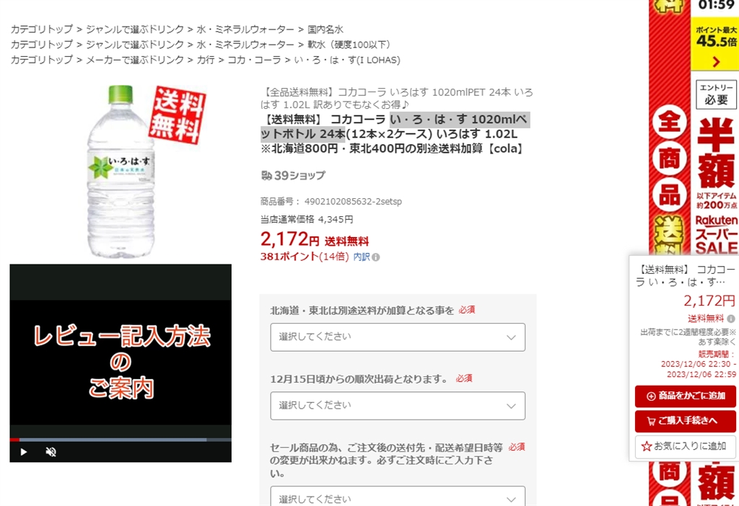
Task: Click the 39ショップ truck icon
Action: click(267, 176)
